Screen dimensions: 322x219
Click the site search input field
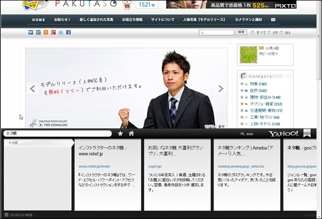click(217, 33)
